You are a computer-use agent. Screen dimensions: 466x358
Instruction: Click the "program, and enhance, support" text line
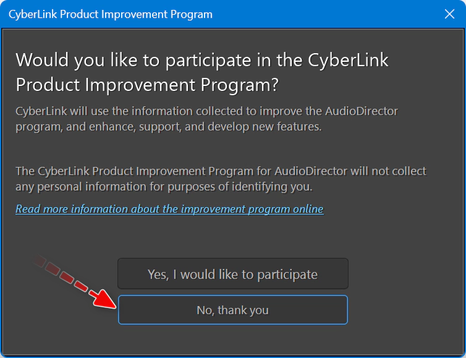(x=169, y=127)
